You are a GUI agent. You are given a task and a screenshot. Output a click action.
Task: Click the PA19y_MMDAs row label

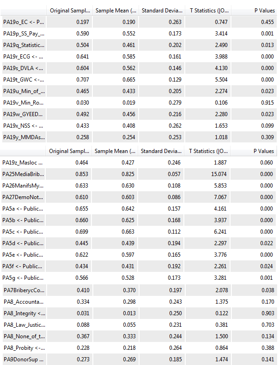tap(24, 137)
